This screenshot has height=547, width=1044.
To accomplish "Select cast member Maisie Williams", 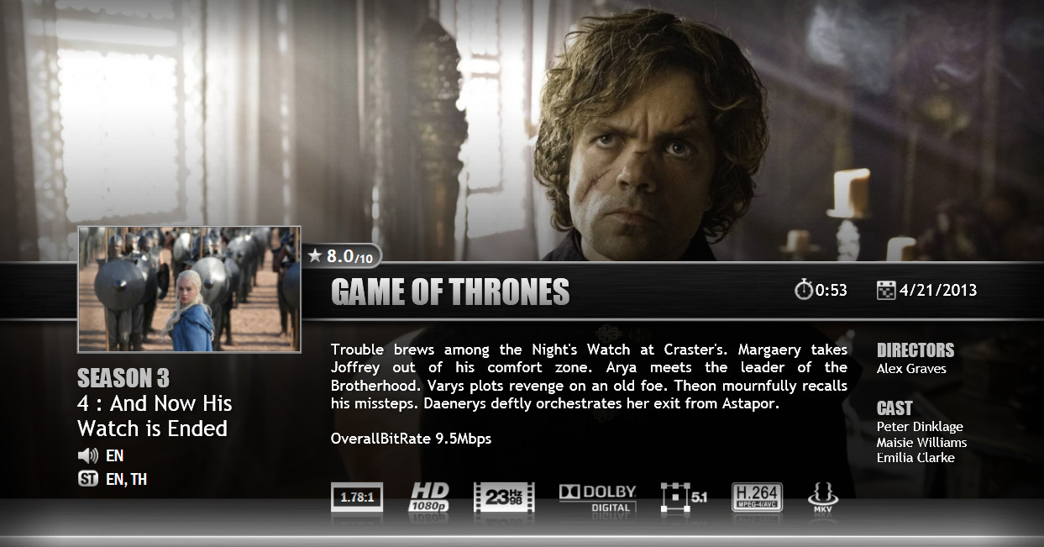I will pos(921,443).
